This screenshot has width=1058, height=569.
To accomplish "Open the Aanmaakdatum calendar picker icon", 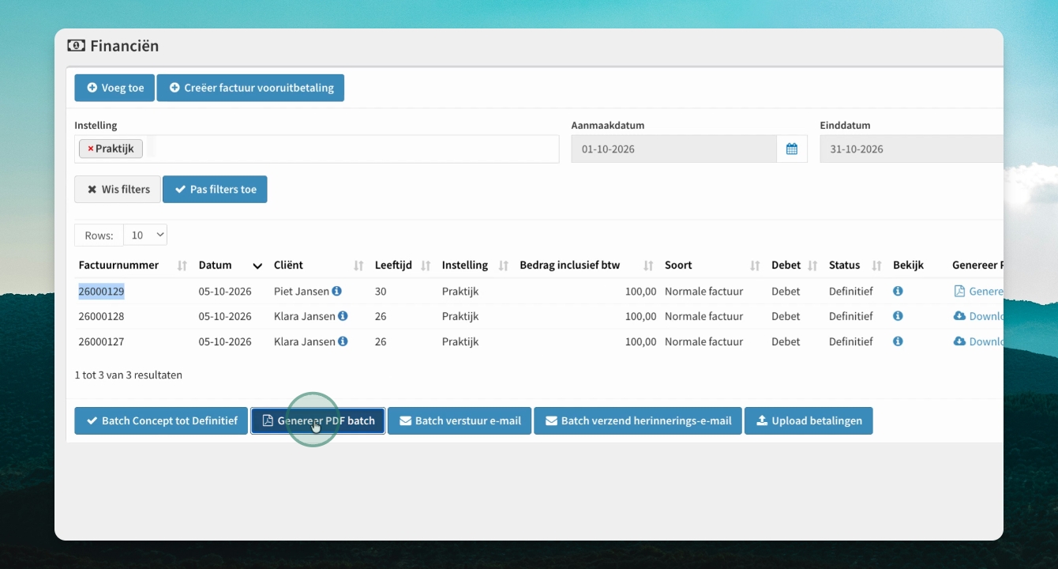I will point(792,149).
